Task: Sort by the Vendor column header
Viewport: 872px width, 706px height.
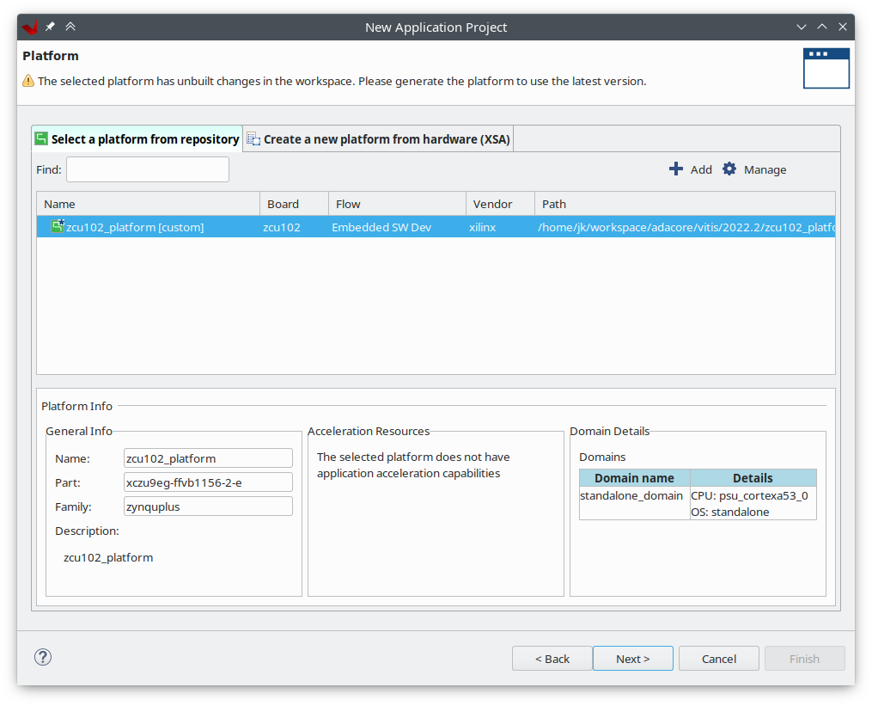Action: click(501, 204)
